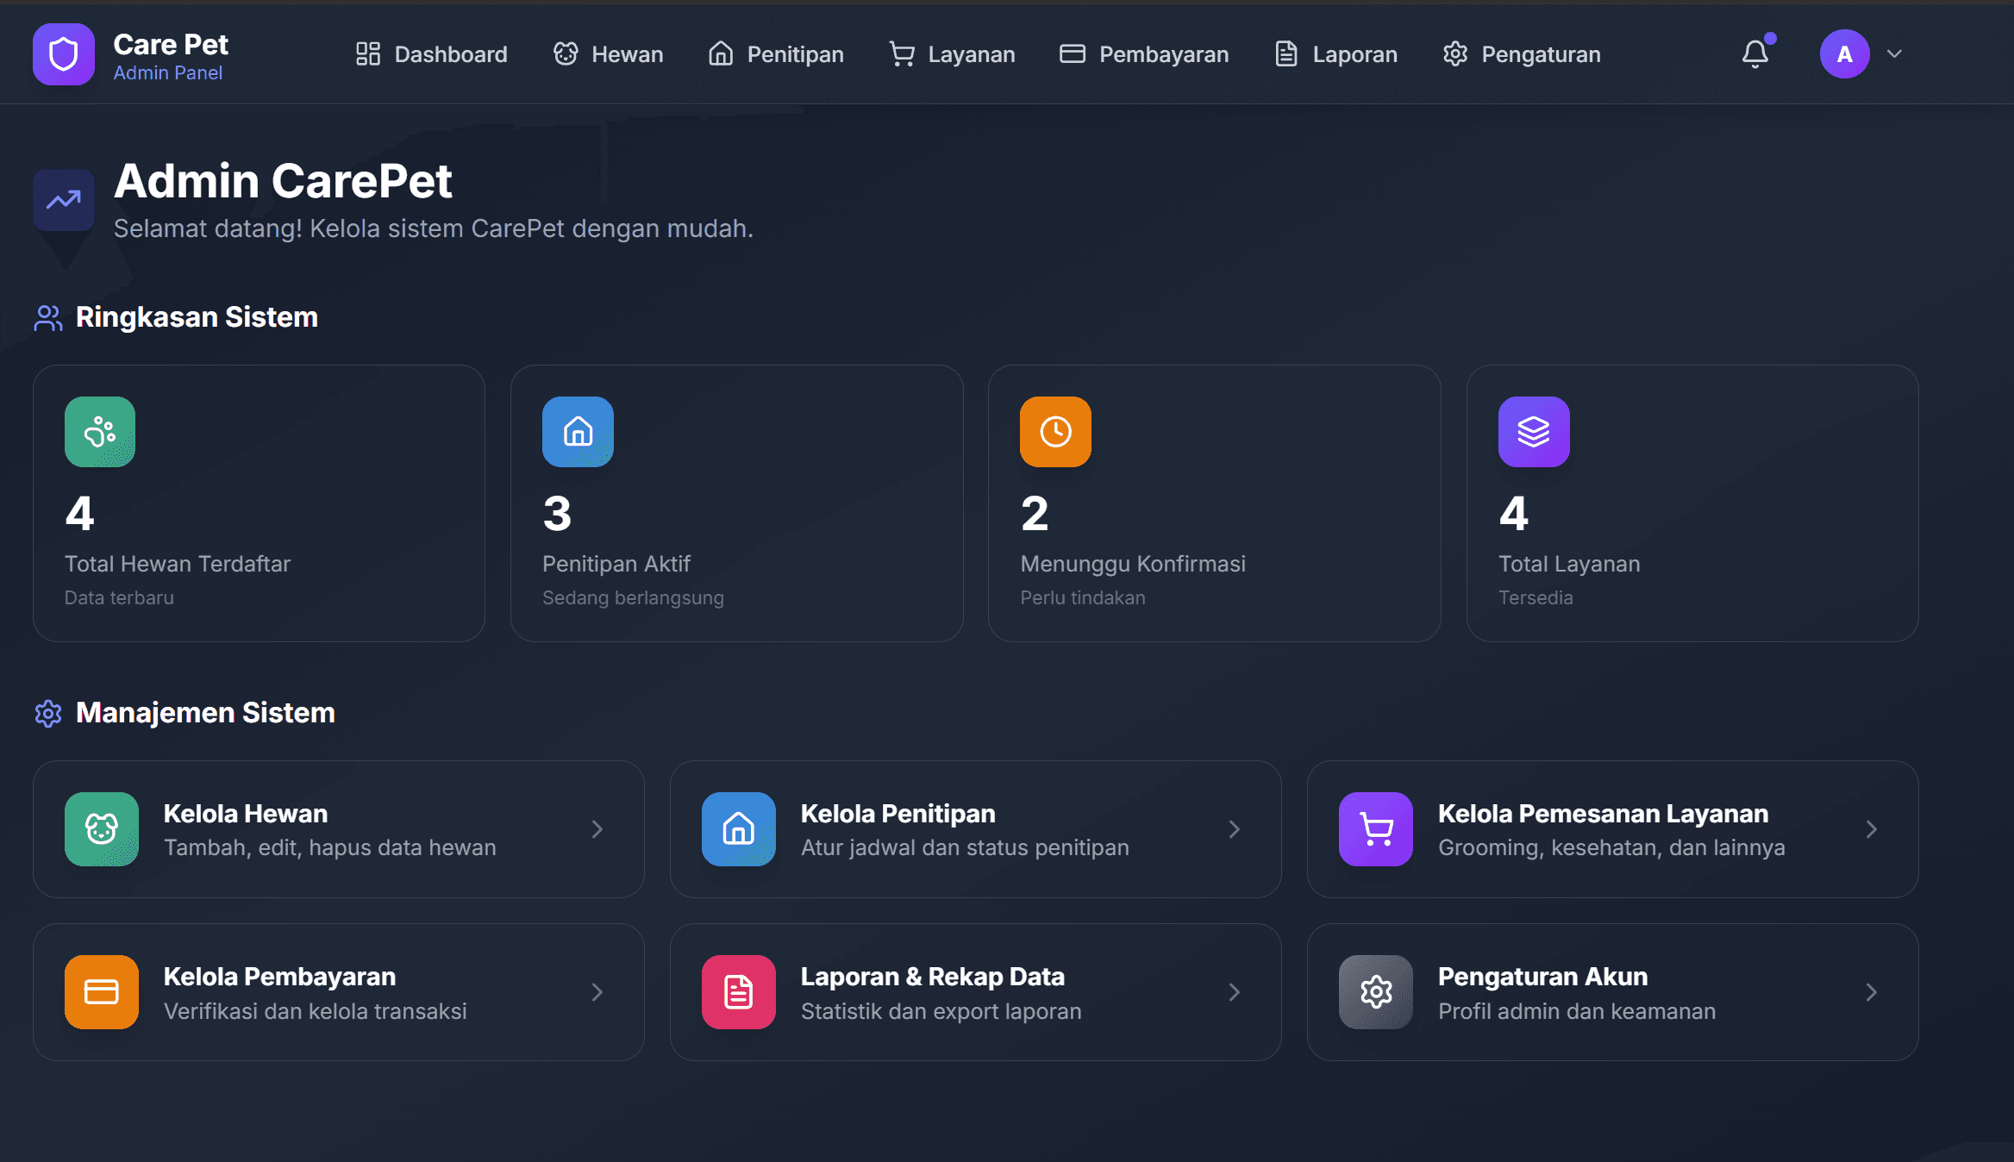Image resolution: width=2014 pixels, height=1162 pixels.
Task: Click the chevron arrow on Kelola Pembayaran
Action: [597, 992]
